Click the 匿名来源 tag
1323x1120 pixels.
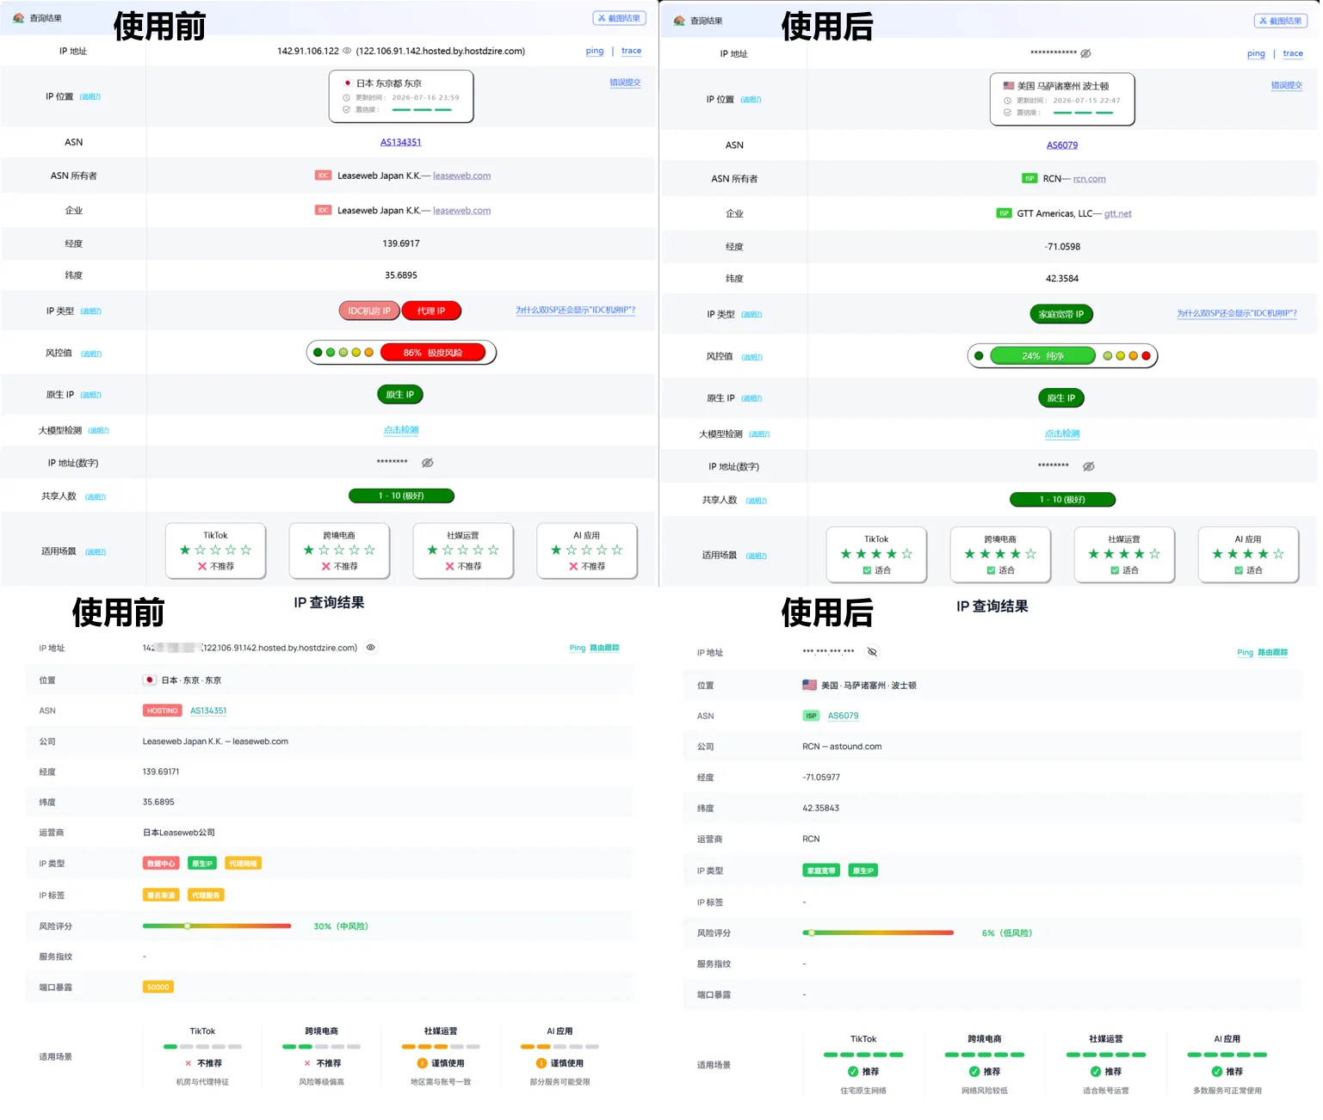[161, 895]
